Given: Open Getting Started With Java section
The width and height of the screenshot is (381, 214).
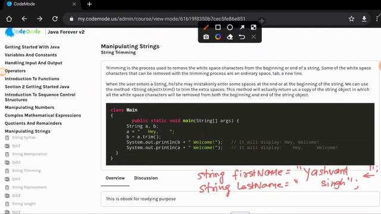Looking at the screenshot, I should [x=32, y=47].
